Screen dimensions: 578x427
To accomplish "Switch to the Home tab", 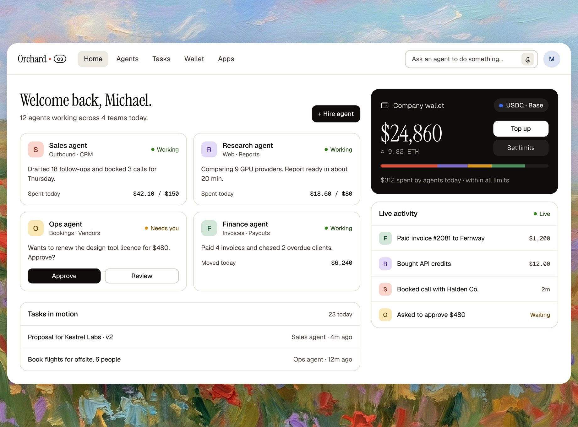I will click(93, 59).
